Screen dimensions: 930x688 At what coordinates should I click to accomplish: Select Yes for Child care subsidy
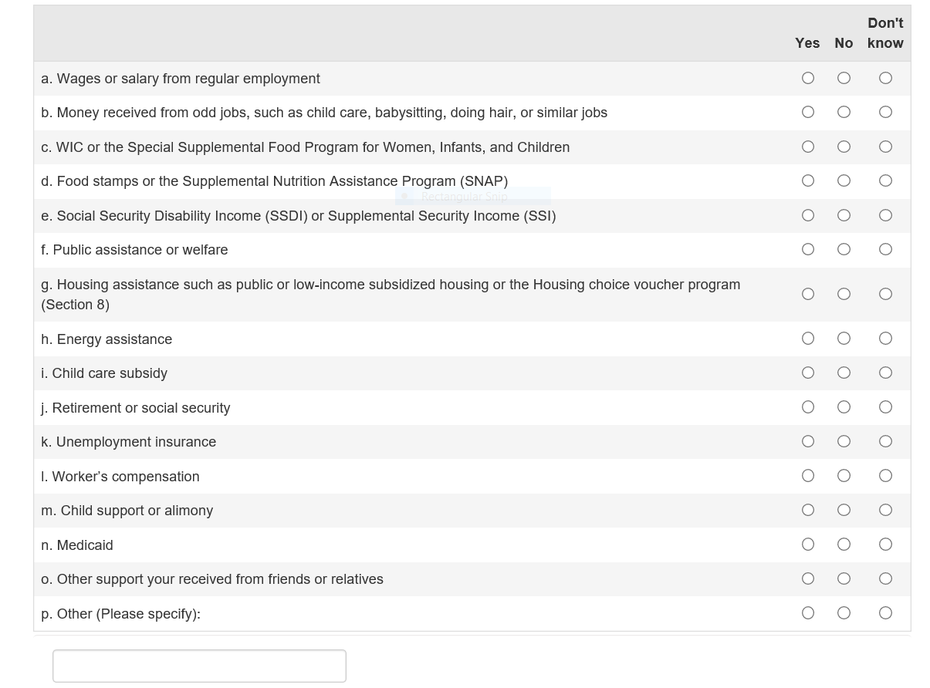[x=808, y=373]
